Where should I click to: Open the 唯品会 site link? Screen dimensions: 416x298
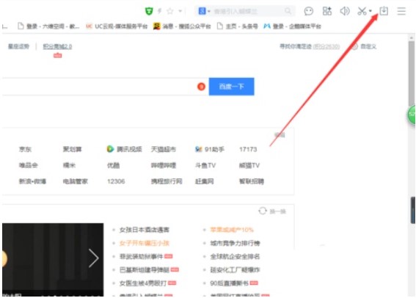[28, 165]
